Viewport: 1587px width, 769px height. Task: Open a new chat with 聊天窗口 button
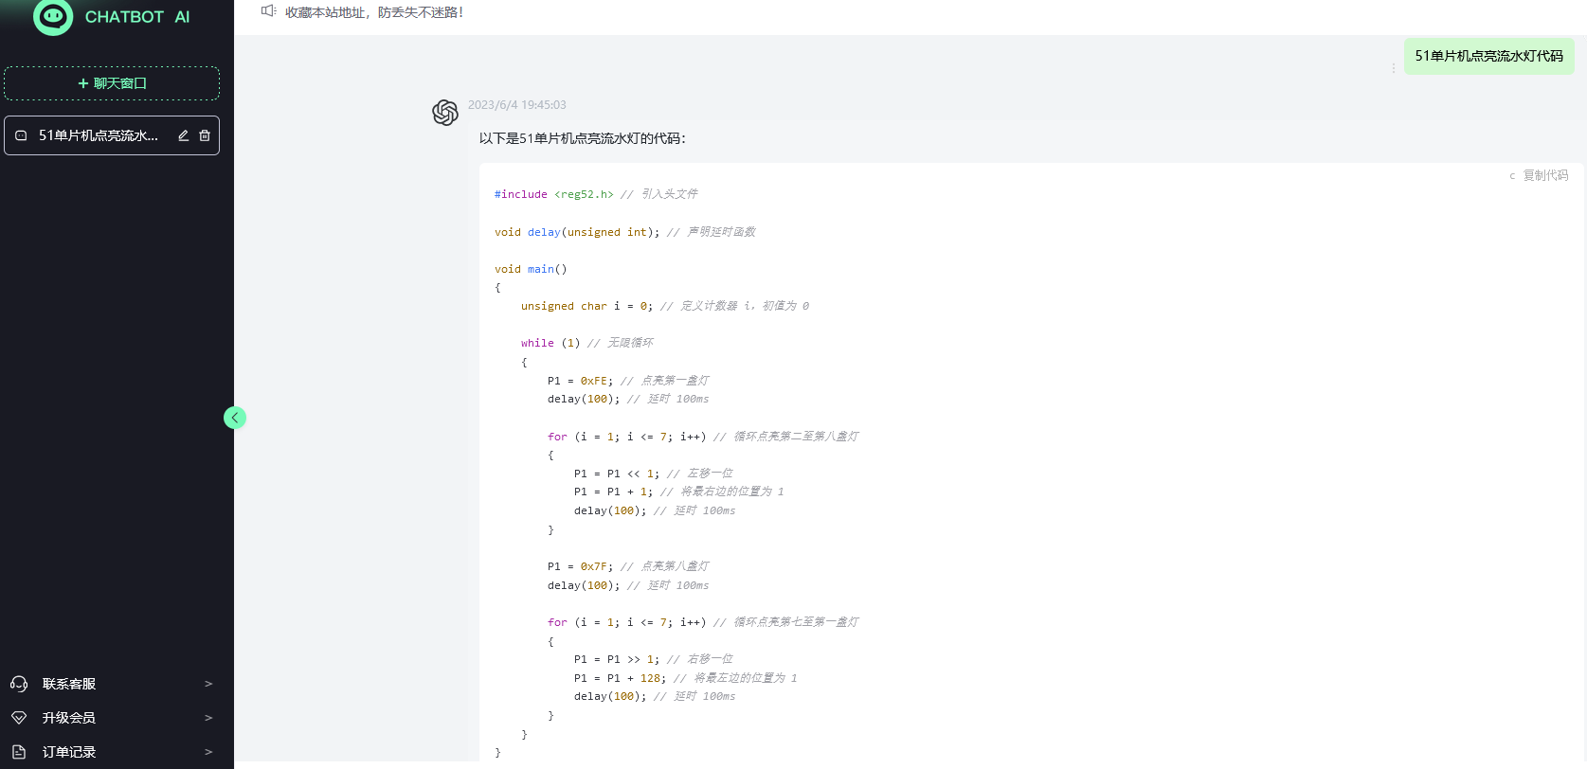(112, 83)
